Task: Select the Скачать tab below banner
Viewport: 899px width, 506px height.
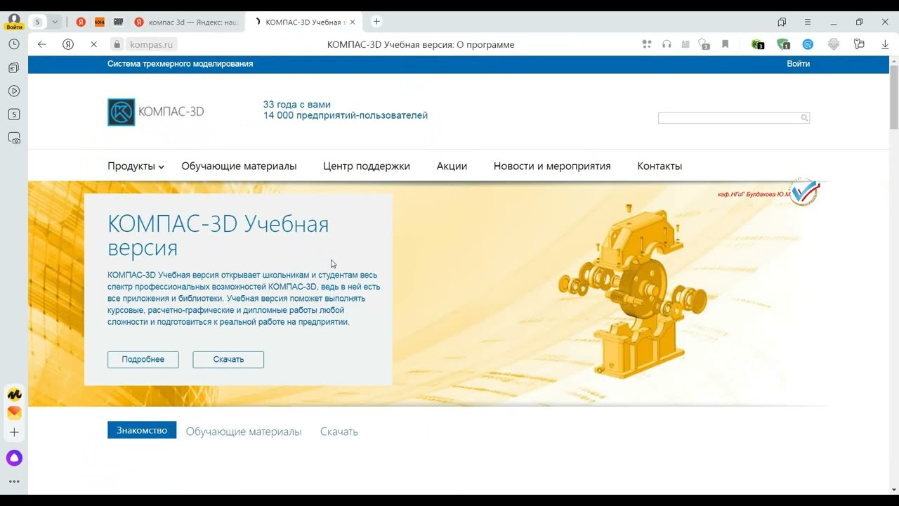Action: [339, 432]
